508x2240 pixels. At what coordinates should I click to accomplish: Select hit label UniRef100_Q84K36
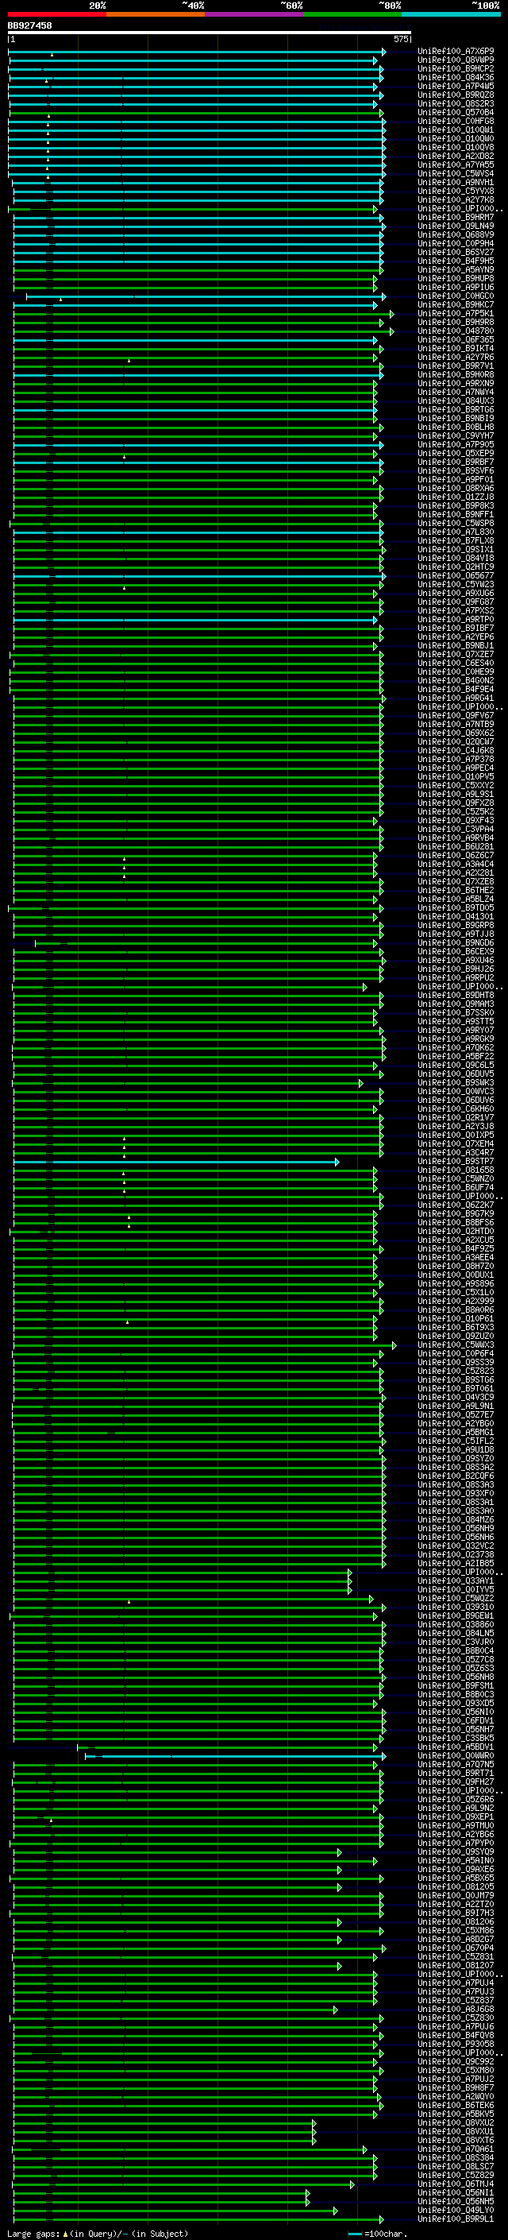pyautogui.click(x=456, y=77)
